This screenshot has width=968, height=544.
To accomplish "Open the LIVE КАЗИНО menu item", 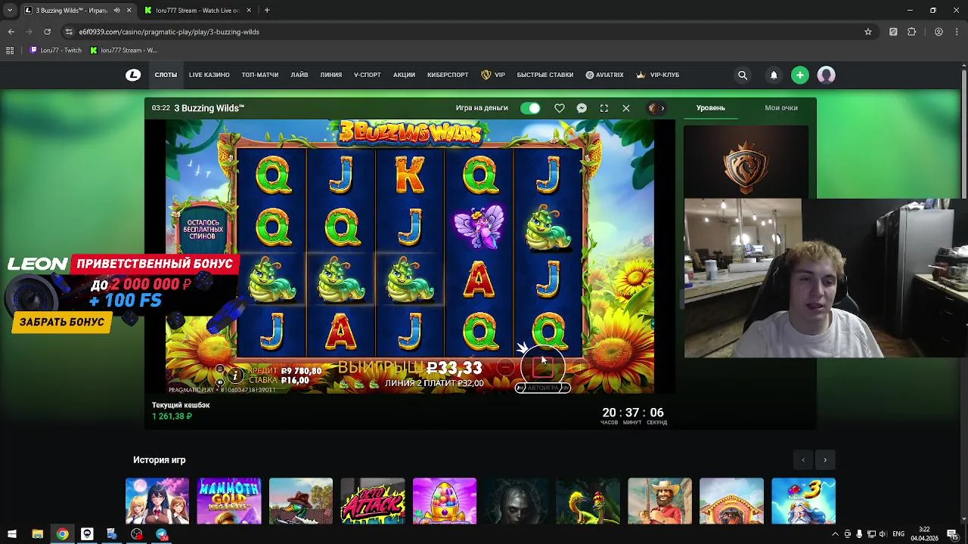I will coord(209,75).
